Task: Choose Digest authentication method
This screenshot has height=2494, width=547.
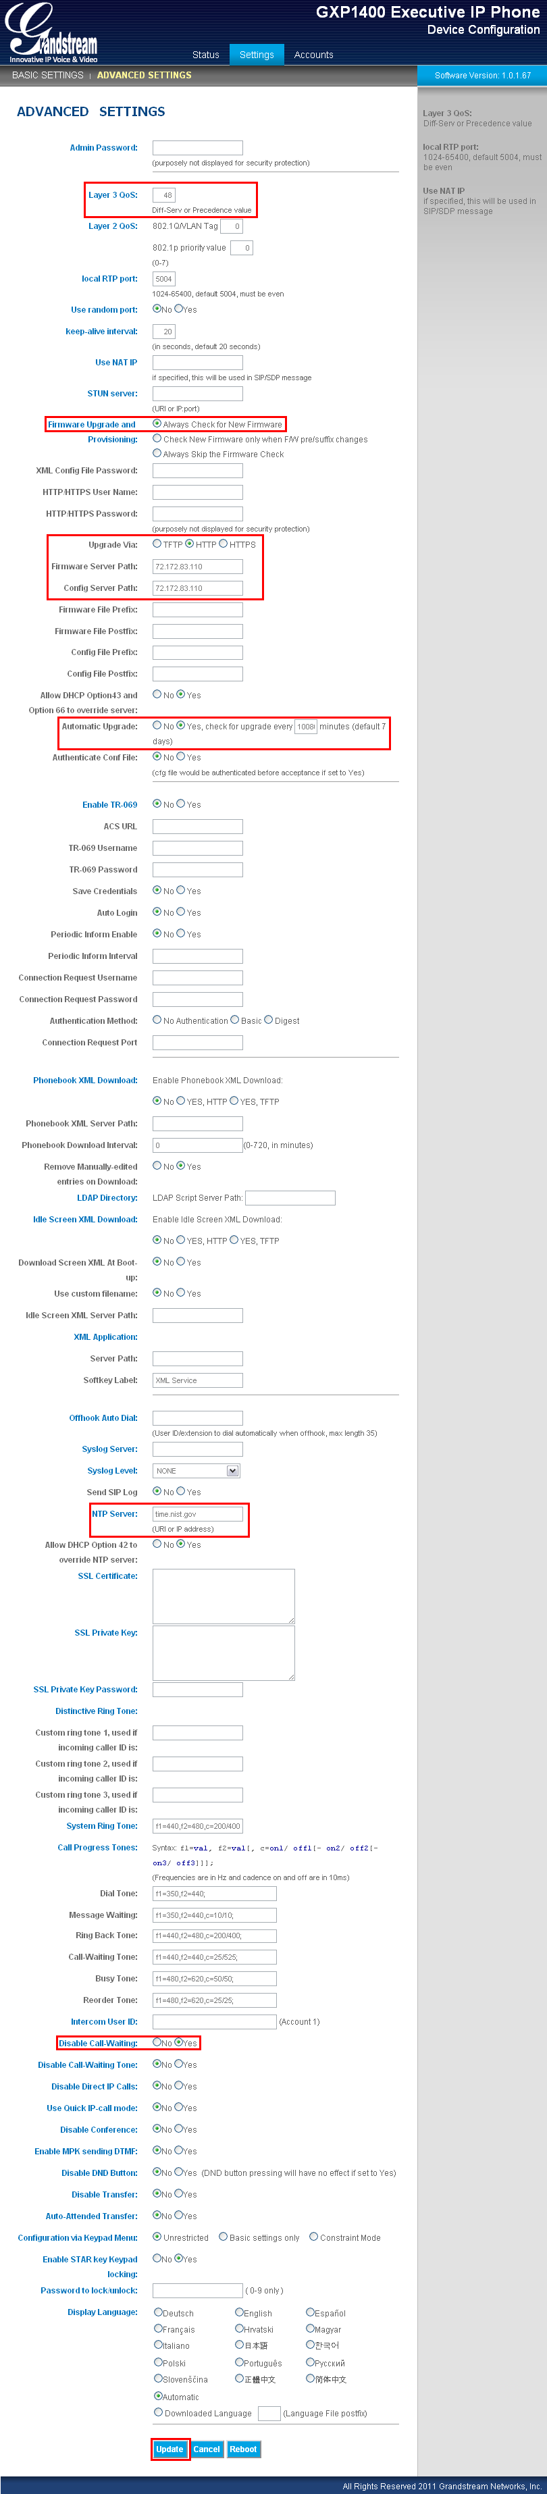Action: coord(269,1020)
